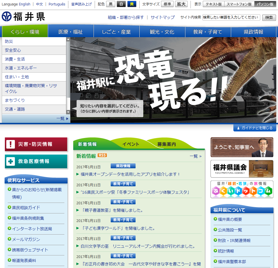This screenshot has height=268, width=278.
Task: Open the サイトマップ link
Action: pos(162,17)
